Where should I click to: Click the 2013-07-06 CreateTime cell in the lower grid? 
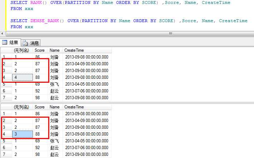click(x=87, y=148)
